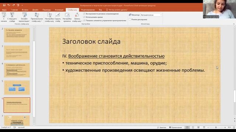The image size is (236, 132).
Task: Select slide 5 thumbnail with blue diagram
Action: [17, 88]
